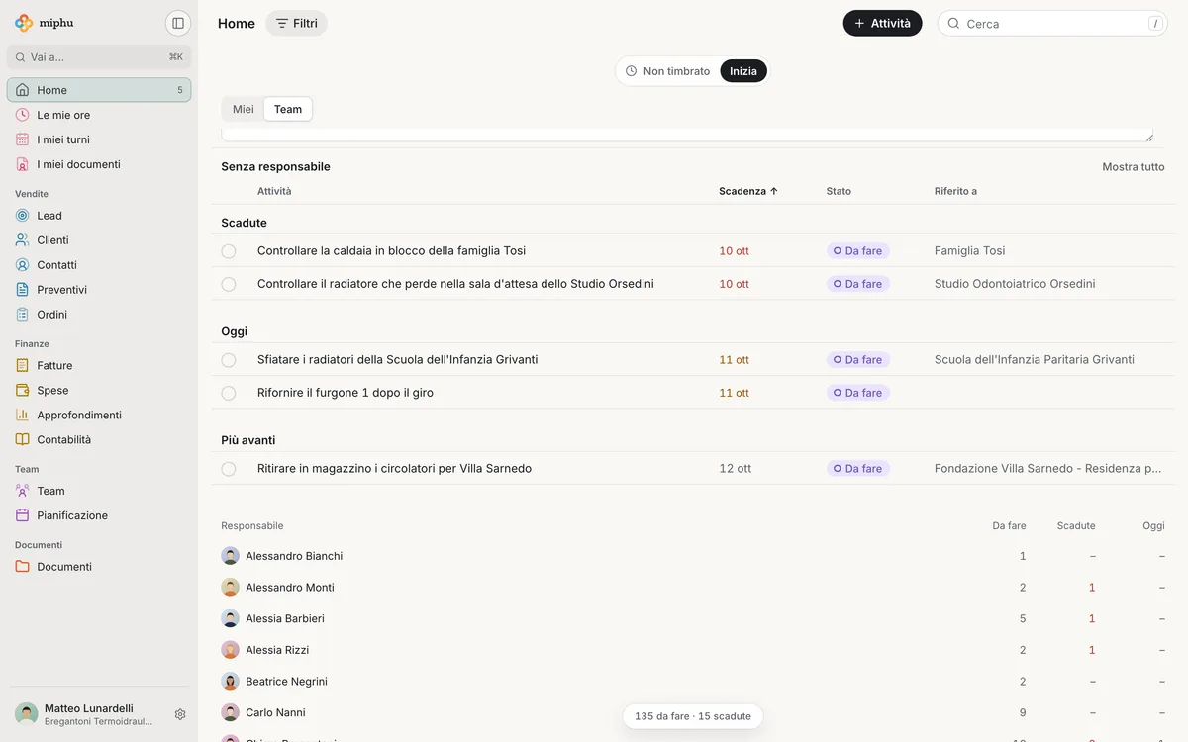Click Mostra tutto link
The width and height of the screenshot is (1188, 742).
tap(1134, 167)
